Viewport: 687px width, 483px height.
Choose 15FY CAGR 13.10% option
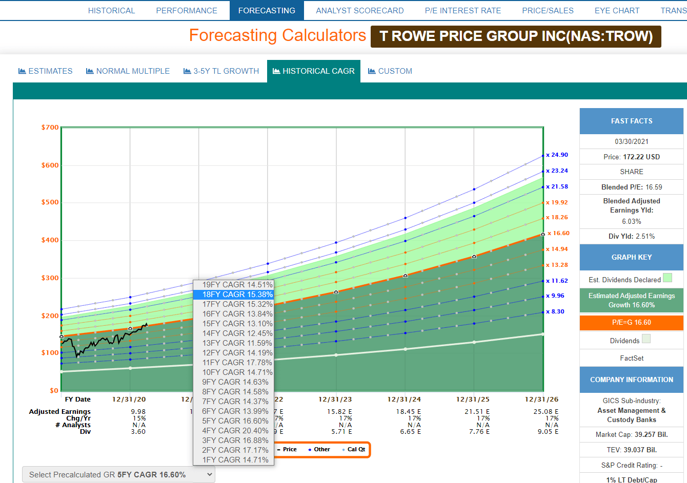[x=233, y=324]
